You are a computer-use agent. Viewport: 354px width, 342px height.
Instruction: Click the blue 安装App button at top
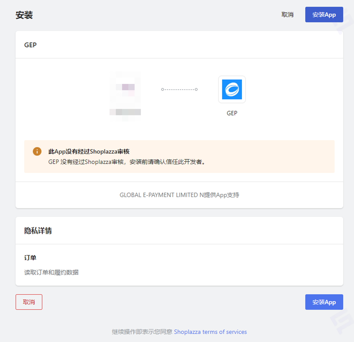pyautogui.click(x=324, y=15)
